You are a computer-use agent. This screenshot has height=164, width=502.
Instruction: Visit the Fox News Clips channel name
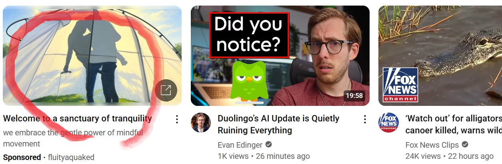(x=432, y=144)
